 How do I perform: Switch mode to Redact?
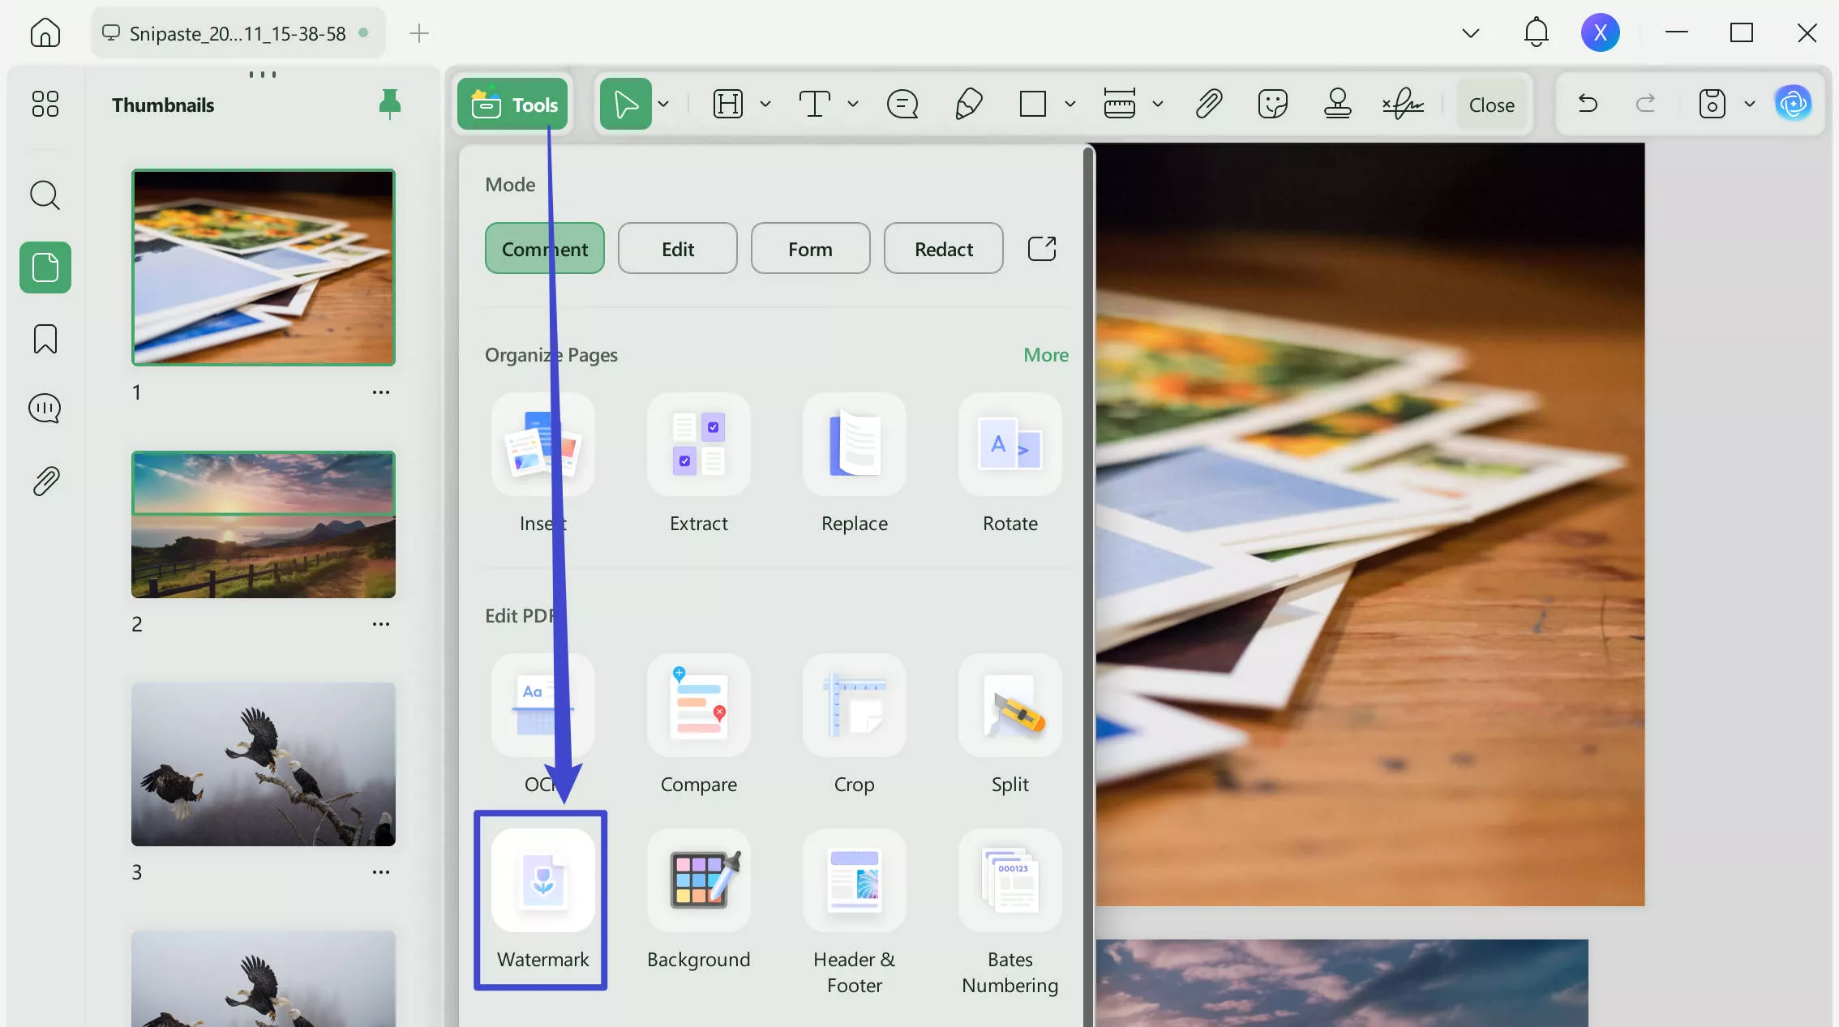click(x=943, y=249)
